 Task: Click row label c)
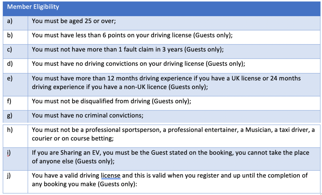pos(9,49)
